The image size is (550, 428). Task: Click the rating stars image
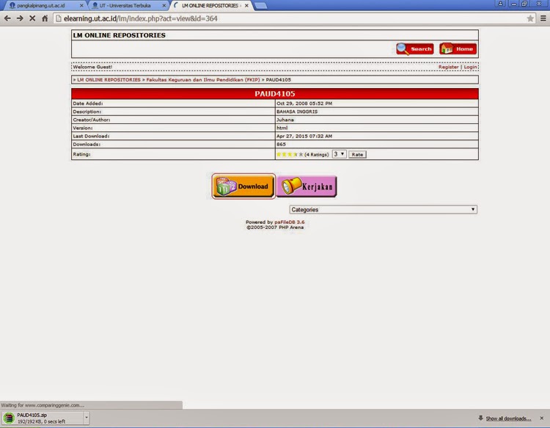290,154
